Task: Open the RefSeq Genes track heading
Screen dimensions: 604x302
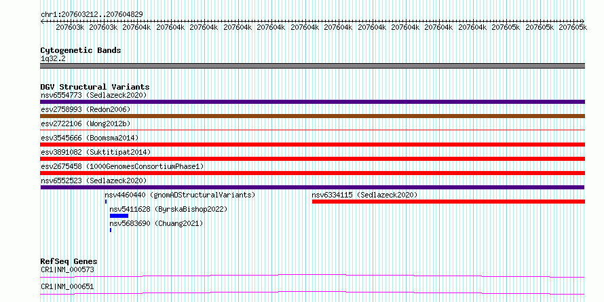Action: tap(69, 261)
